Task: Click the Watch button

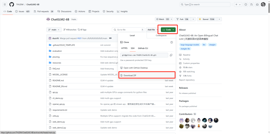Action: 164,19
